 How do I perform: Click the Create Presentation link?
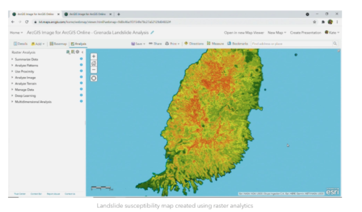click(x=305, y=32)
